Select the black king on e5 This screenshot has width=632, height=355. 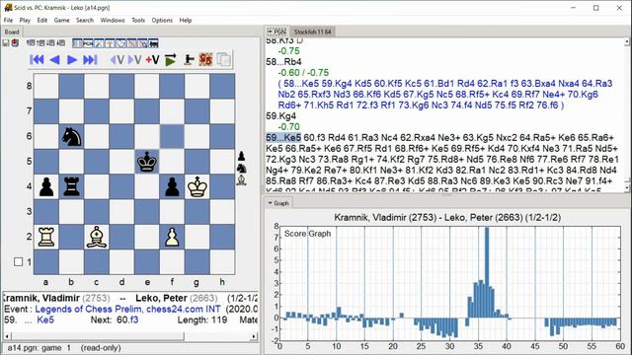pyautogui.click(x=147, y=162)
